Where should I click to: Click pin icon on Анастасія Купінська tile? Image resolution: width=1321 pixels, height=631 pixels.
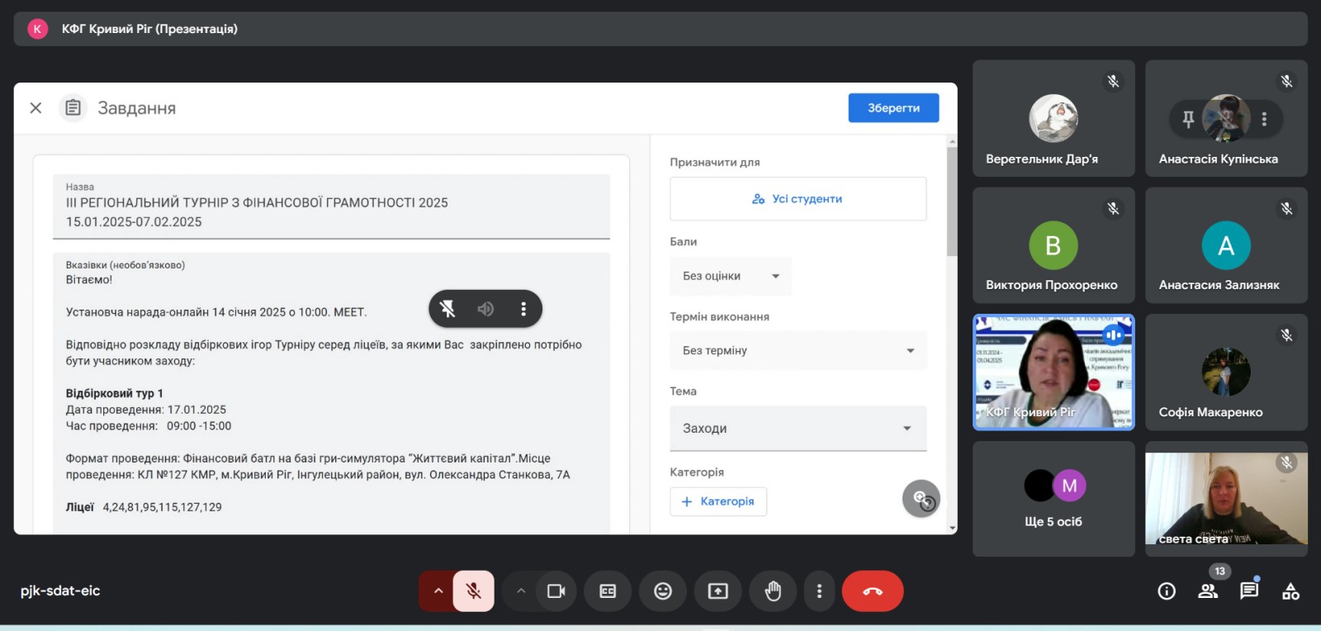[x=1188, y=119]
